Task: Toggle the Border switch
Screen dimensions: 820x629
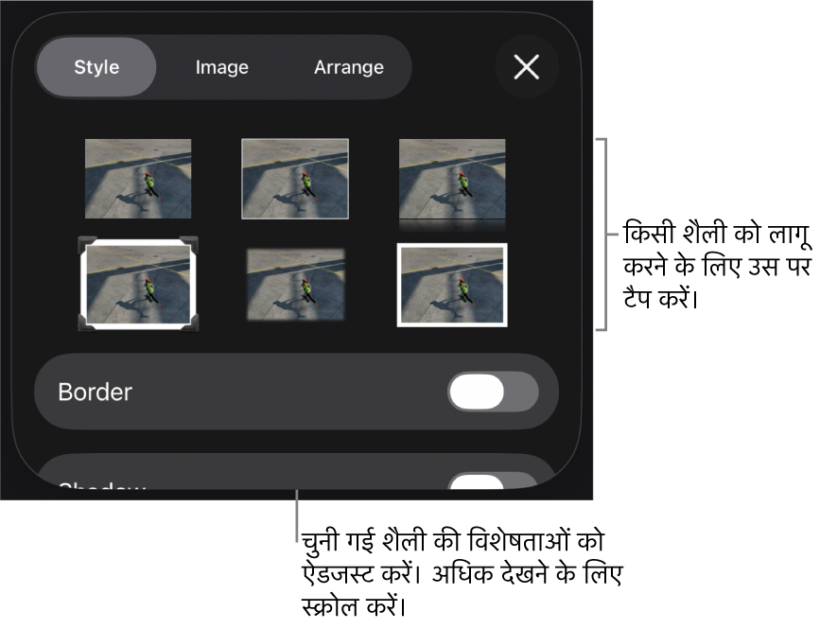Action: (493, 392)
